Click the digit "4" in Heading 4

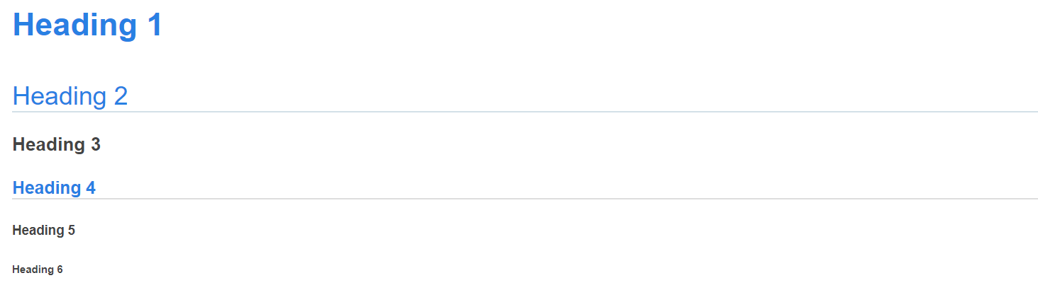(90, 188)
